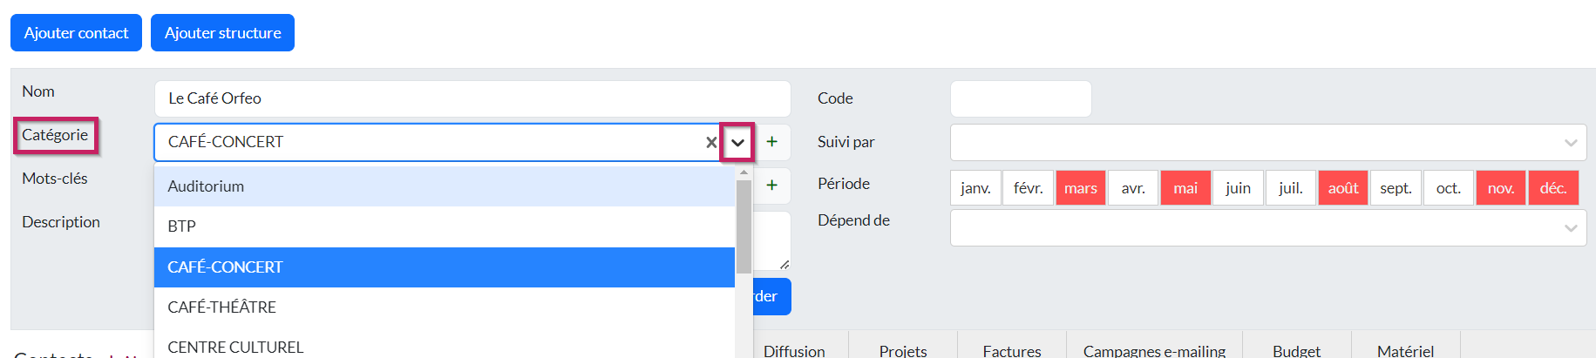Click the Code input field
This screenshot has height=358, width=1596.
tap(1020, 99)
